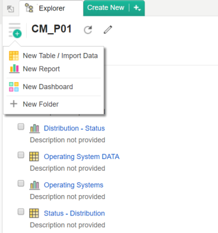218x233 pixels.
Task: Tick the checkbox for Status - Distribution
Action: (x=21, y=211)
